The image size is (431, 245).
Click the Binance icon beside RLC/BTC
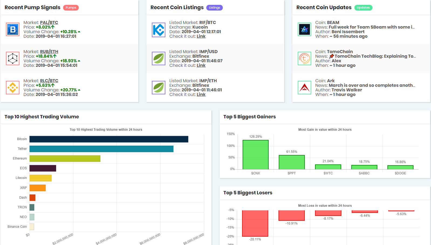click(x=13, y=88)
